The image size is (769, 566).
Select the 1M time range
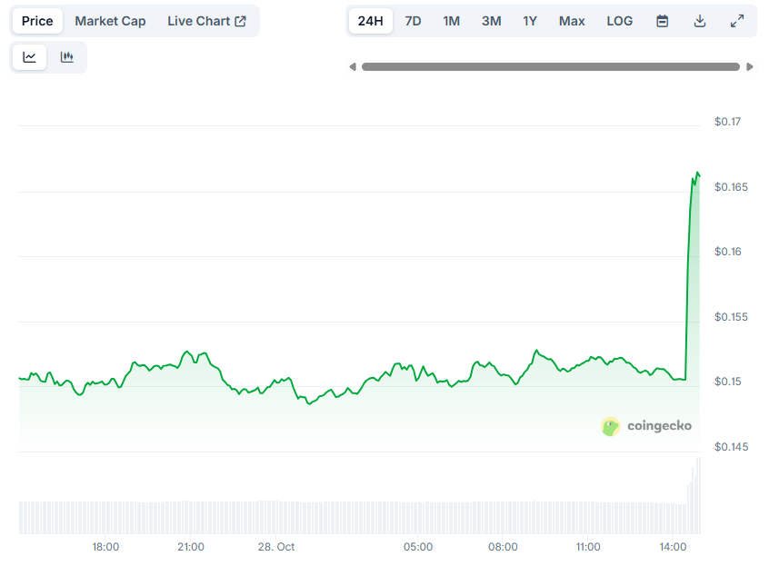(451, 20)
